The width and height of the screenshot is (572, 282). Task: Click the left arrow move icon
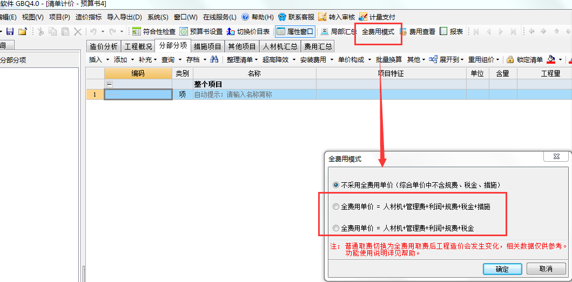tap(531, 32)
